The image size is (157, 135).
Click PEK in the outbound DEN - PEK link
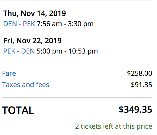pyautogui.click(x=29, y=24)
